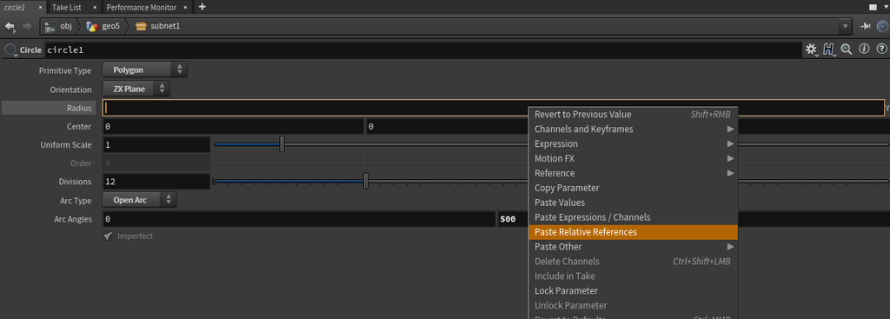The width and height of the screenshot is (890, 319).
Task: Click the Divisions value field showing 12
Action: (156, 182)
